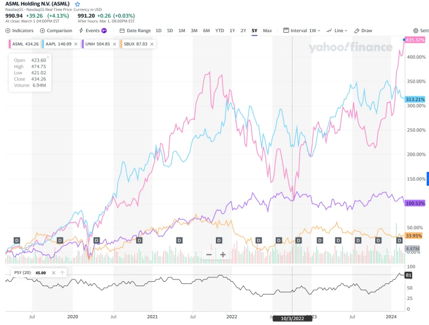Click the 33.95% SBUX value tag

pyautogui.click(x=413, y=236)
